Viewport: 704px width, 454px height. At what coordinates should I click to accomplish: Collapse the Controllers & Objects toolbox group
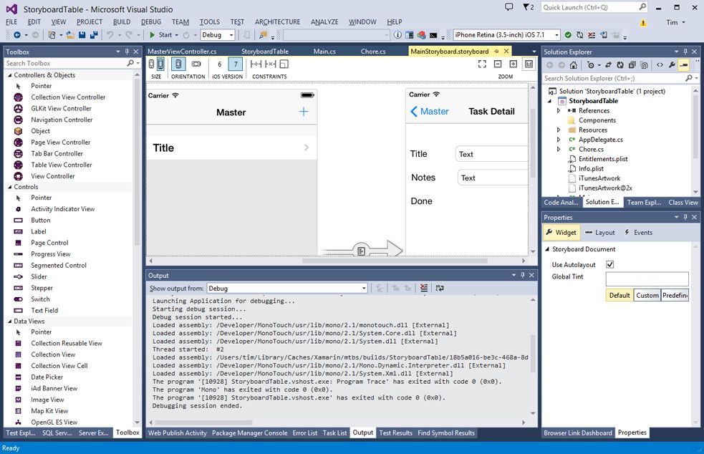point(10,75)
